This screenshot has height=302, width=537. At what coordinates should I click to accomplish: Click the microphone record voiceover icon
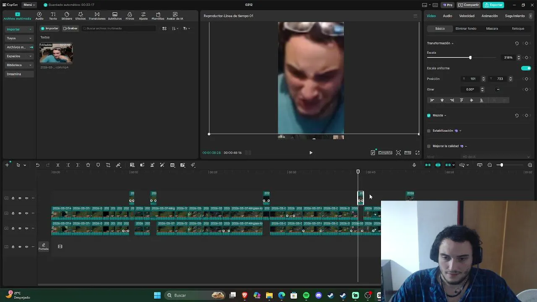414,165
